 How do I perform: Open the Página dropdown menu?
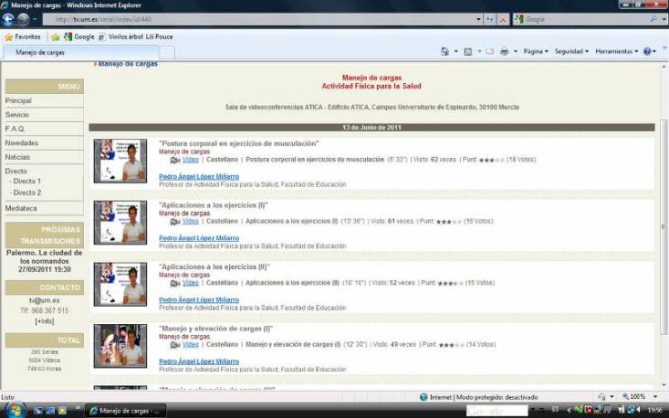click(x=535, y=52)
